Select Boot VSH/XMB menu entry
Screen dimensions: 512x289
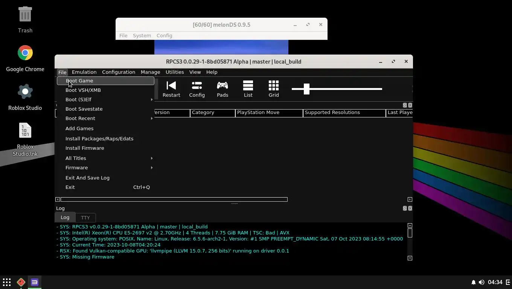tap(105, 90)
